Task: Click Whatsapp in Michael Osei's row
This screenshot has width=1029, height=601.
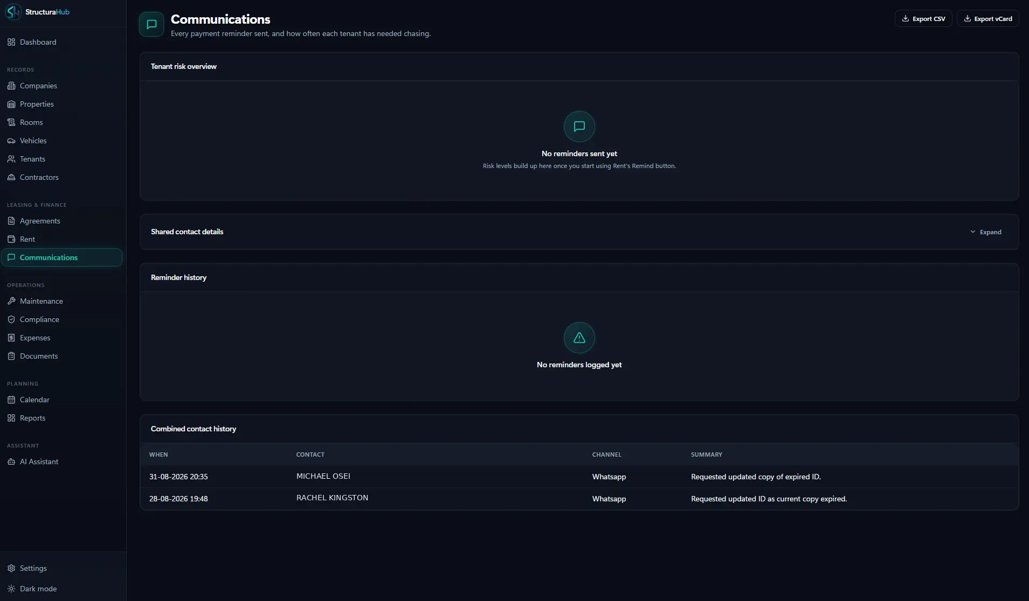Action: tap(609, 477)
